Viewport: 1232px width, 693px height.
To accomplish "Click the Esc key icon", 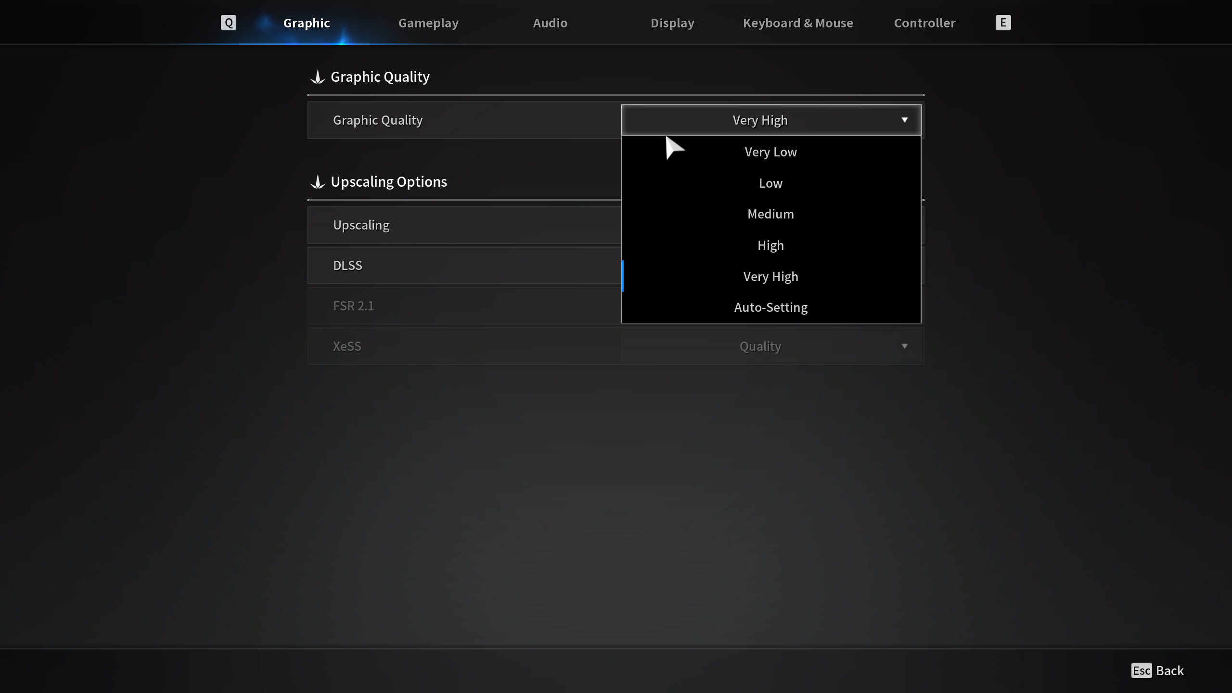I will [1141, 670].
